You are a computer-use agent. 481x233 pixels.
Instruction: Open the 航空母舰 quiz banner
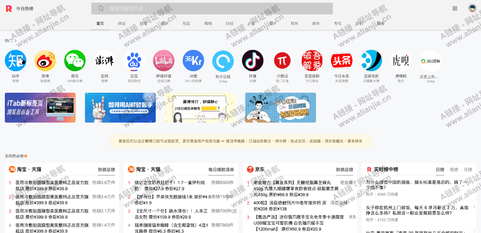click(x=281, y=108)
